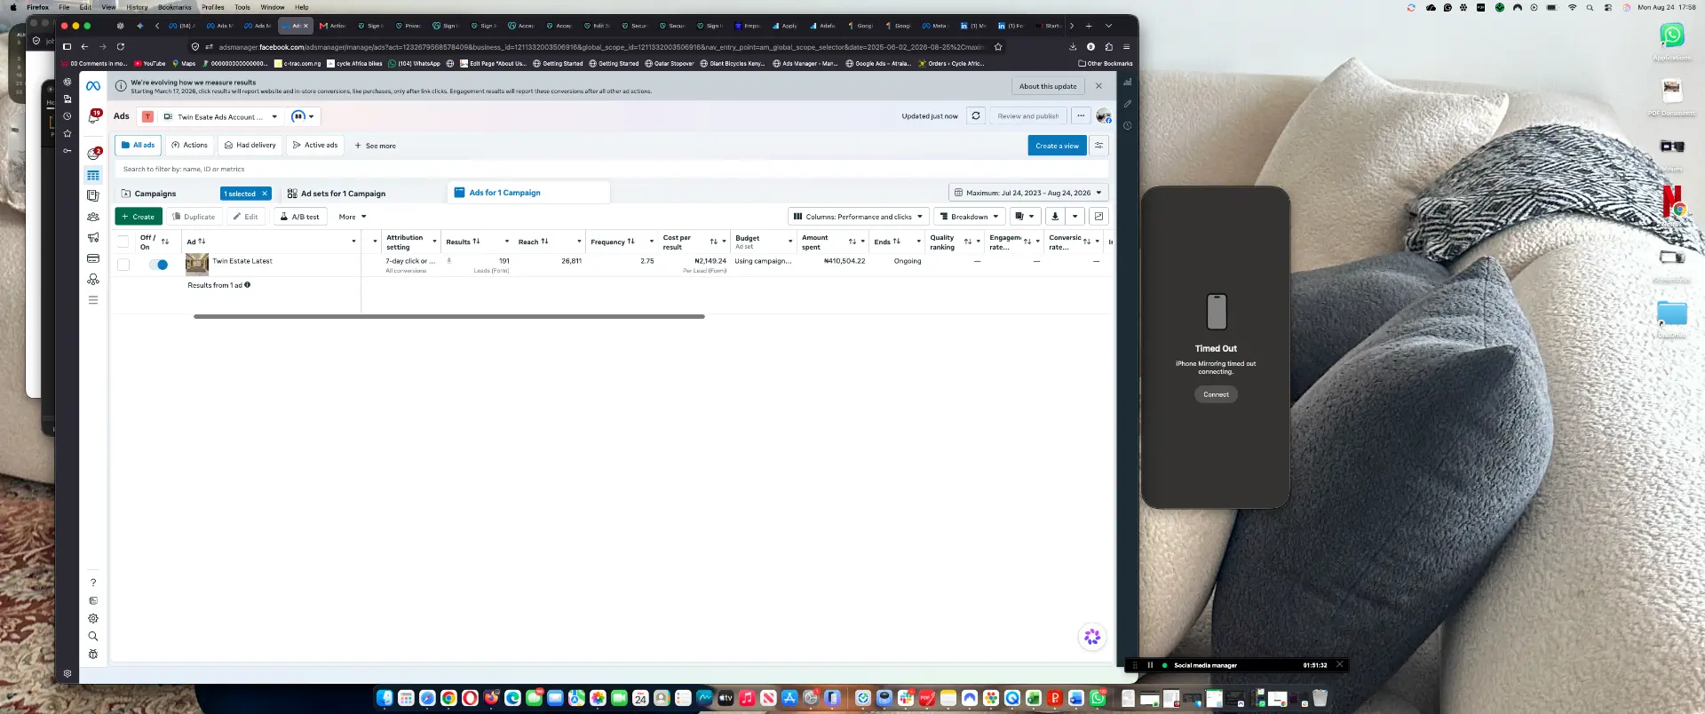1705x714 pixels.
Task: Open Billing credit card icon in sidebar
Action: 93,258
